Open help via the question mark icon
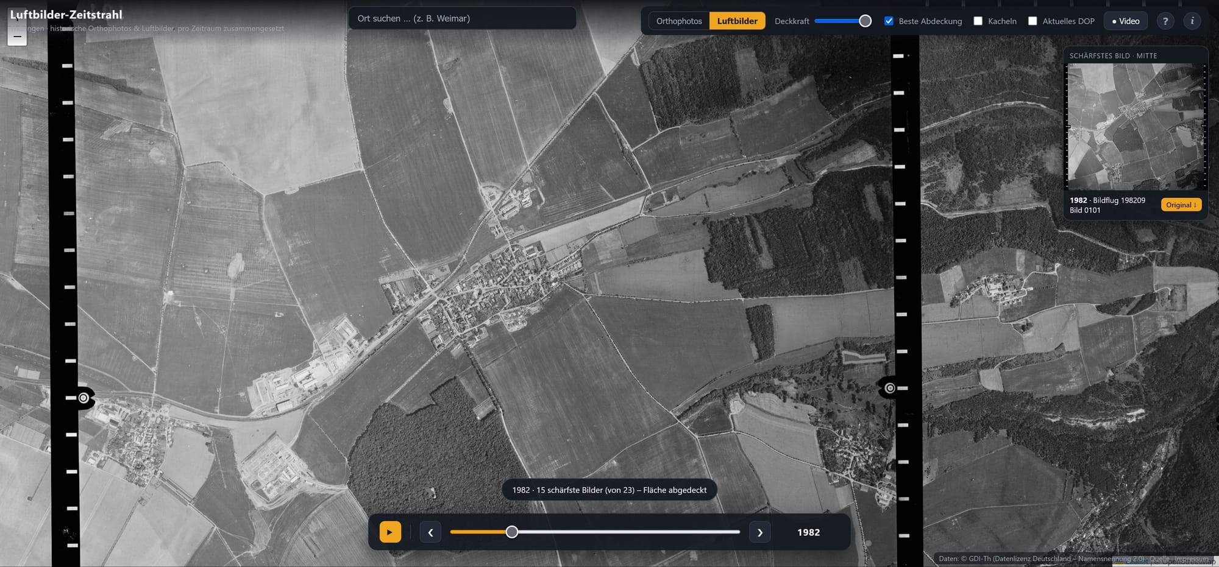 point(1165,21)
